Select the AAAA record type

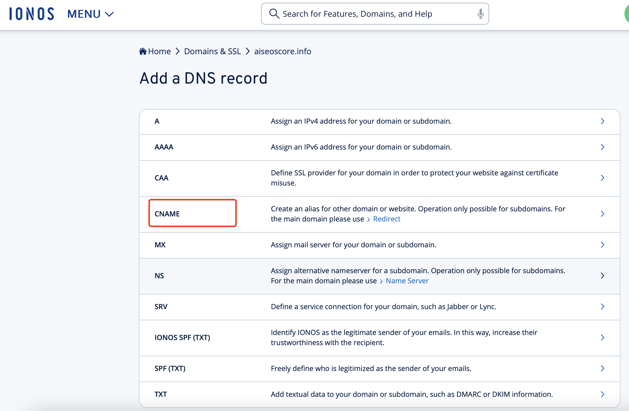[379, 147]
